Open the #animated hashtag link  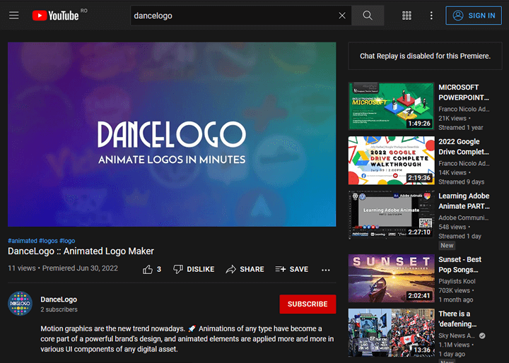pyautogui.click(x=23, y=241)
